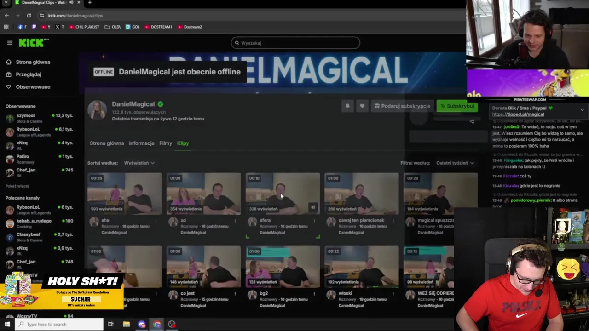The width and height of the screenshot is (589, 331).
Task: Open the YouTube bookmark labeled Y
Action: 46,27
